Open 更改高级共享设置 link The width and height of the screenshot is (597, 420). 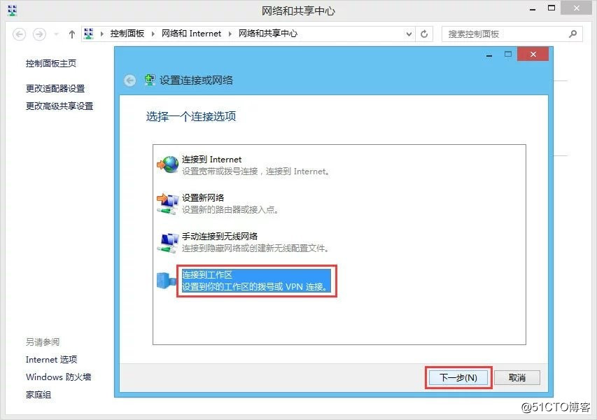tap(59, 106)
